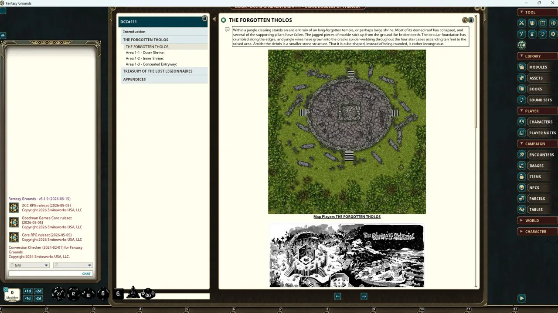Go to the previous book page
The width and height of the screenshot is (558, 313).
point(337,296)
